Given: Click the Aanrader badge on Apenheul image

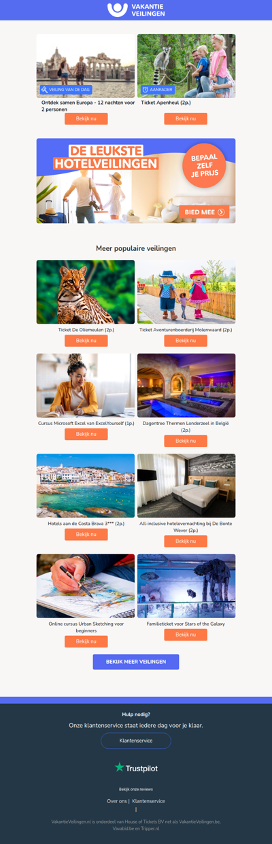Looking at the screenshot, I should 157,89.
